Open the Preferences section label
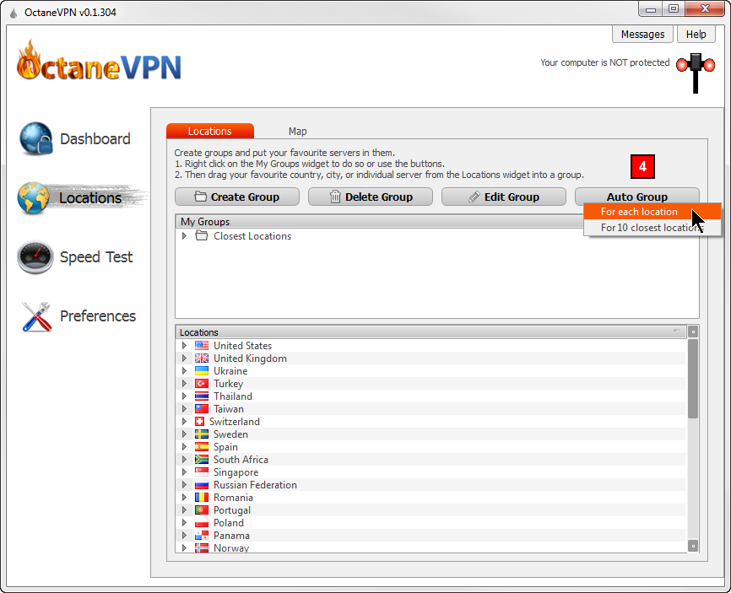This screenshot has width=731, height=593. 98,315
